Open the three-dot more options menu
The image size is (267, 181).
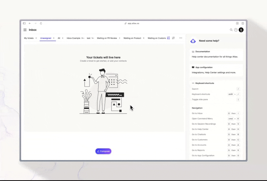pos(181,38)
